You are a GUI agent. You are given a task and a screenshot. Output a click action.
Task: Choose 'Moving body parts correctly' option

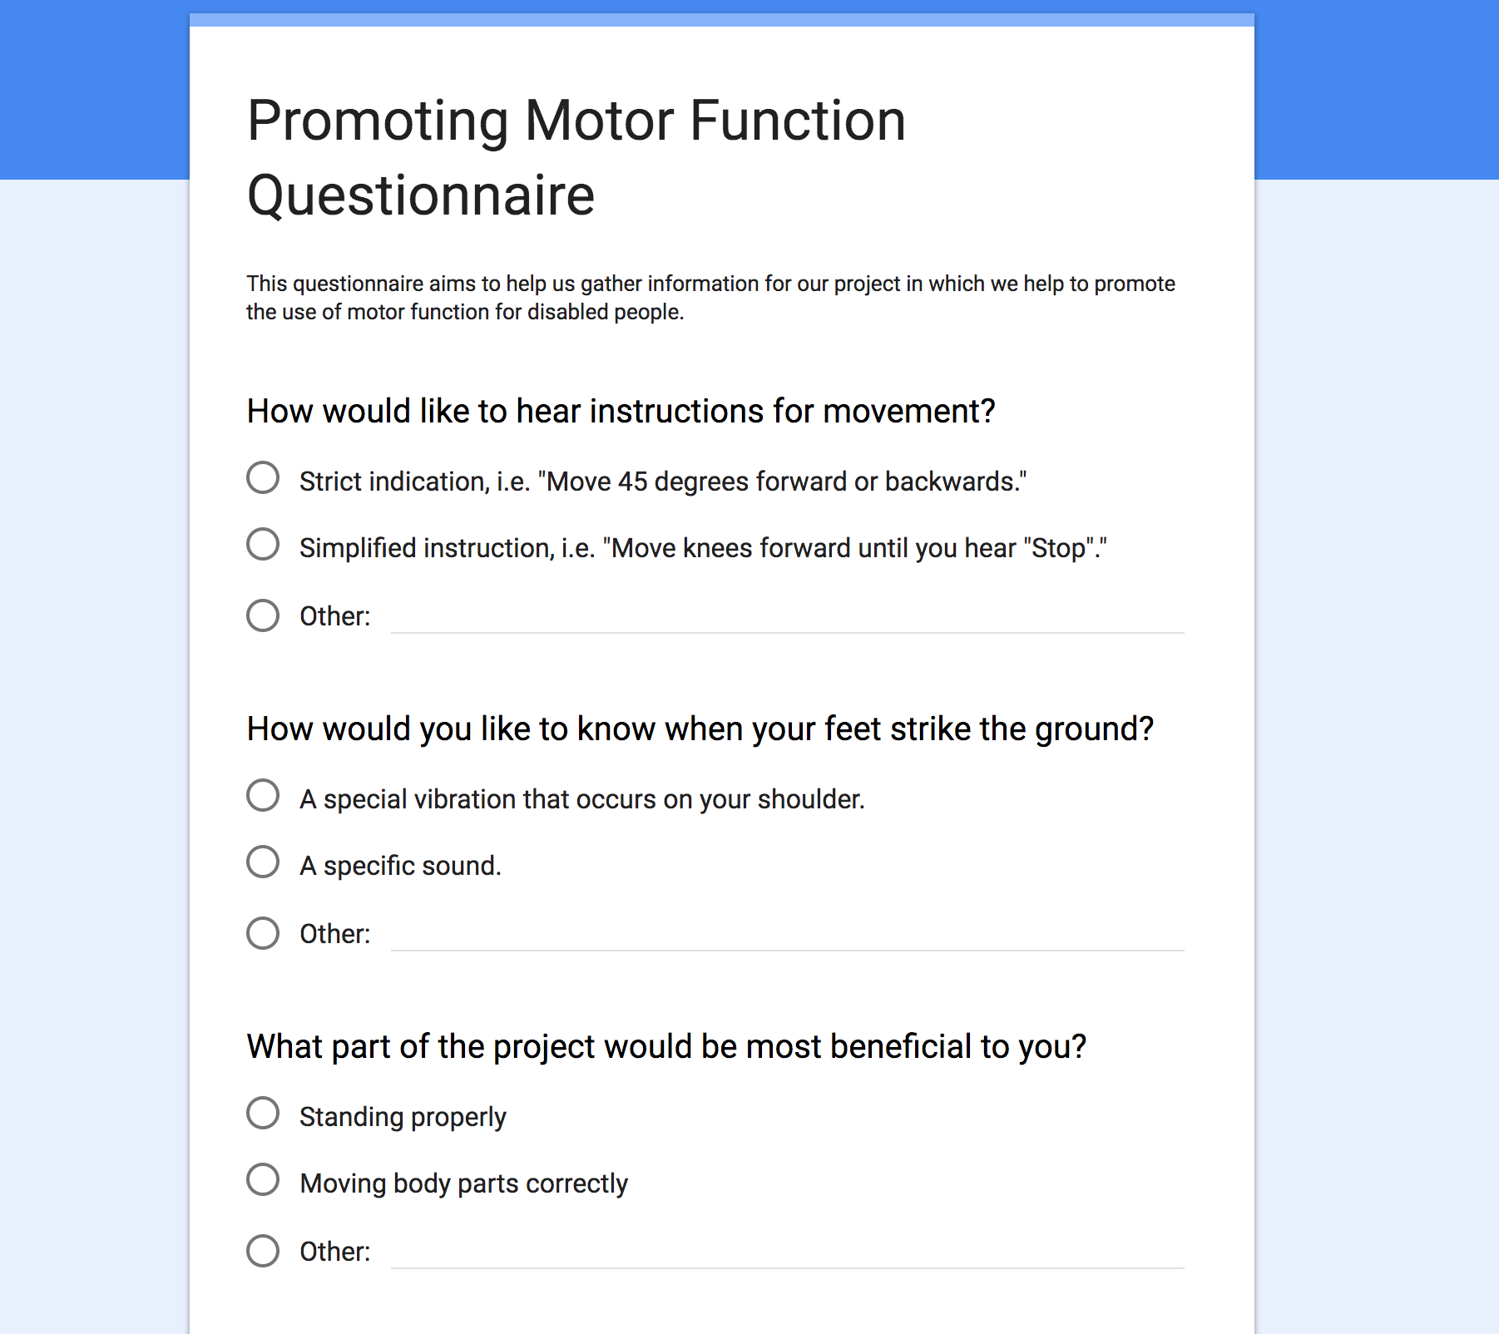(x=263, y=1180)
